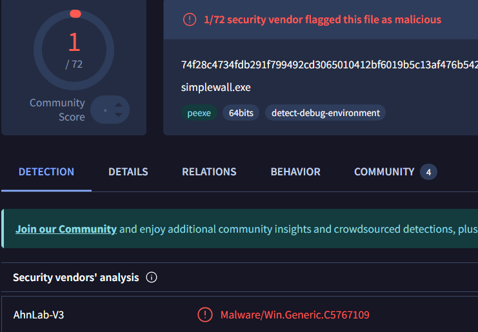This screenshot has height=332, width=478.
Task: Click the file hash starting with 74f28c47
Action: pos(330,64)
